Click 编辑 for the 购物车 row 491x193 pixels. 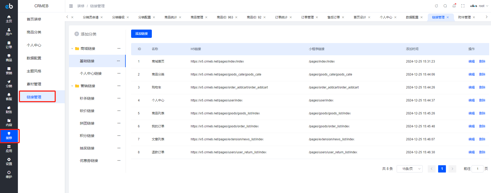[x=472, y=87]
